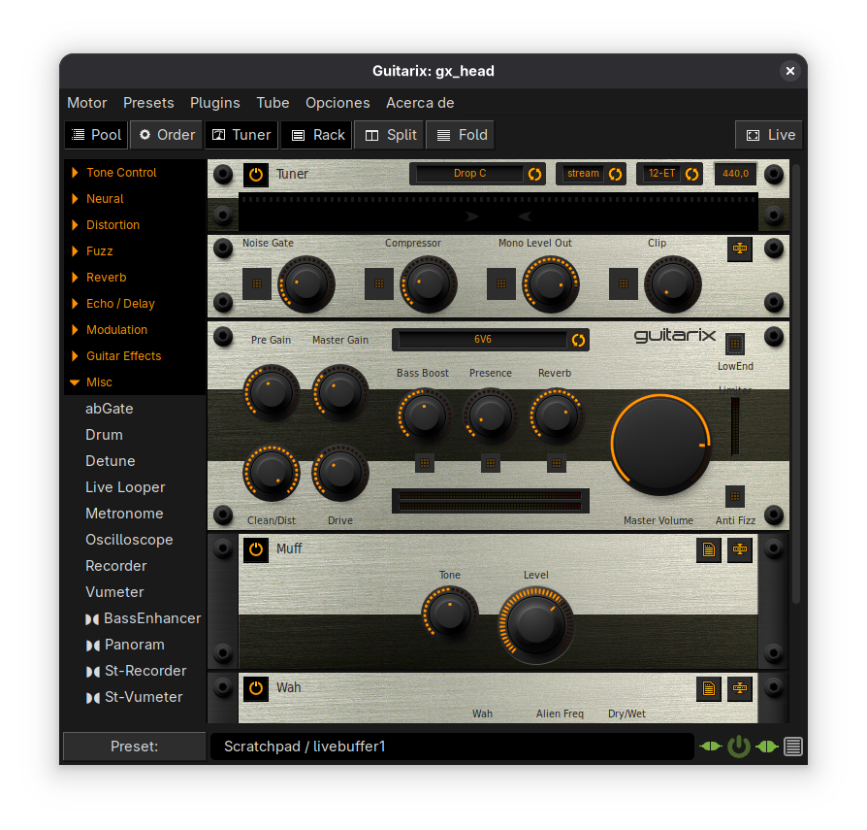Enable the Compressor switch
Image resolution: width=867 pixels, height=830 pixels.
point(379,283)
